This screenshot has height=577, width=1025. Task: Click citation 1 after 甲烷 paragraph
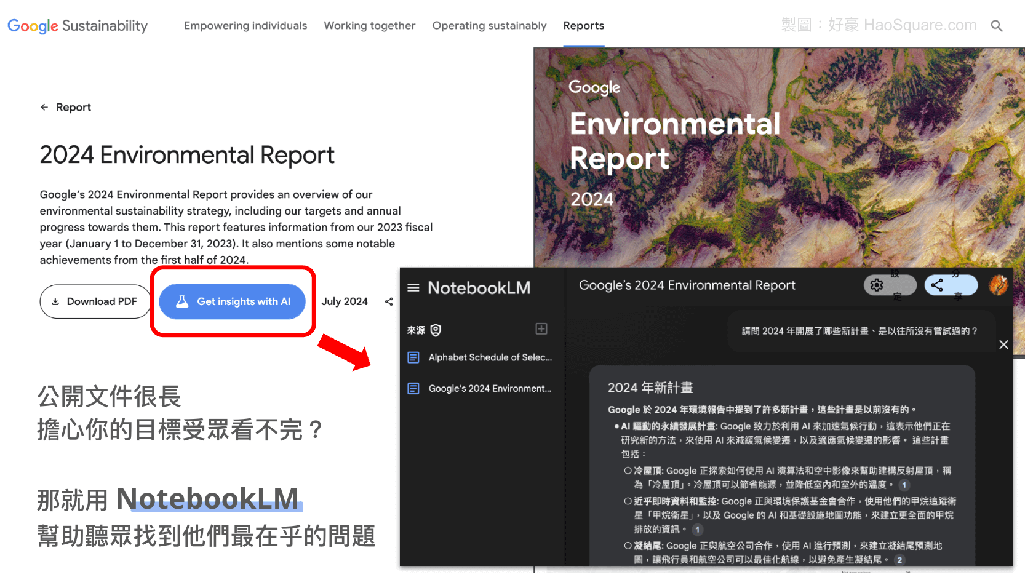click(x=698, y=530)
